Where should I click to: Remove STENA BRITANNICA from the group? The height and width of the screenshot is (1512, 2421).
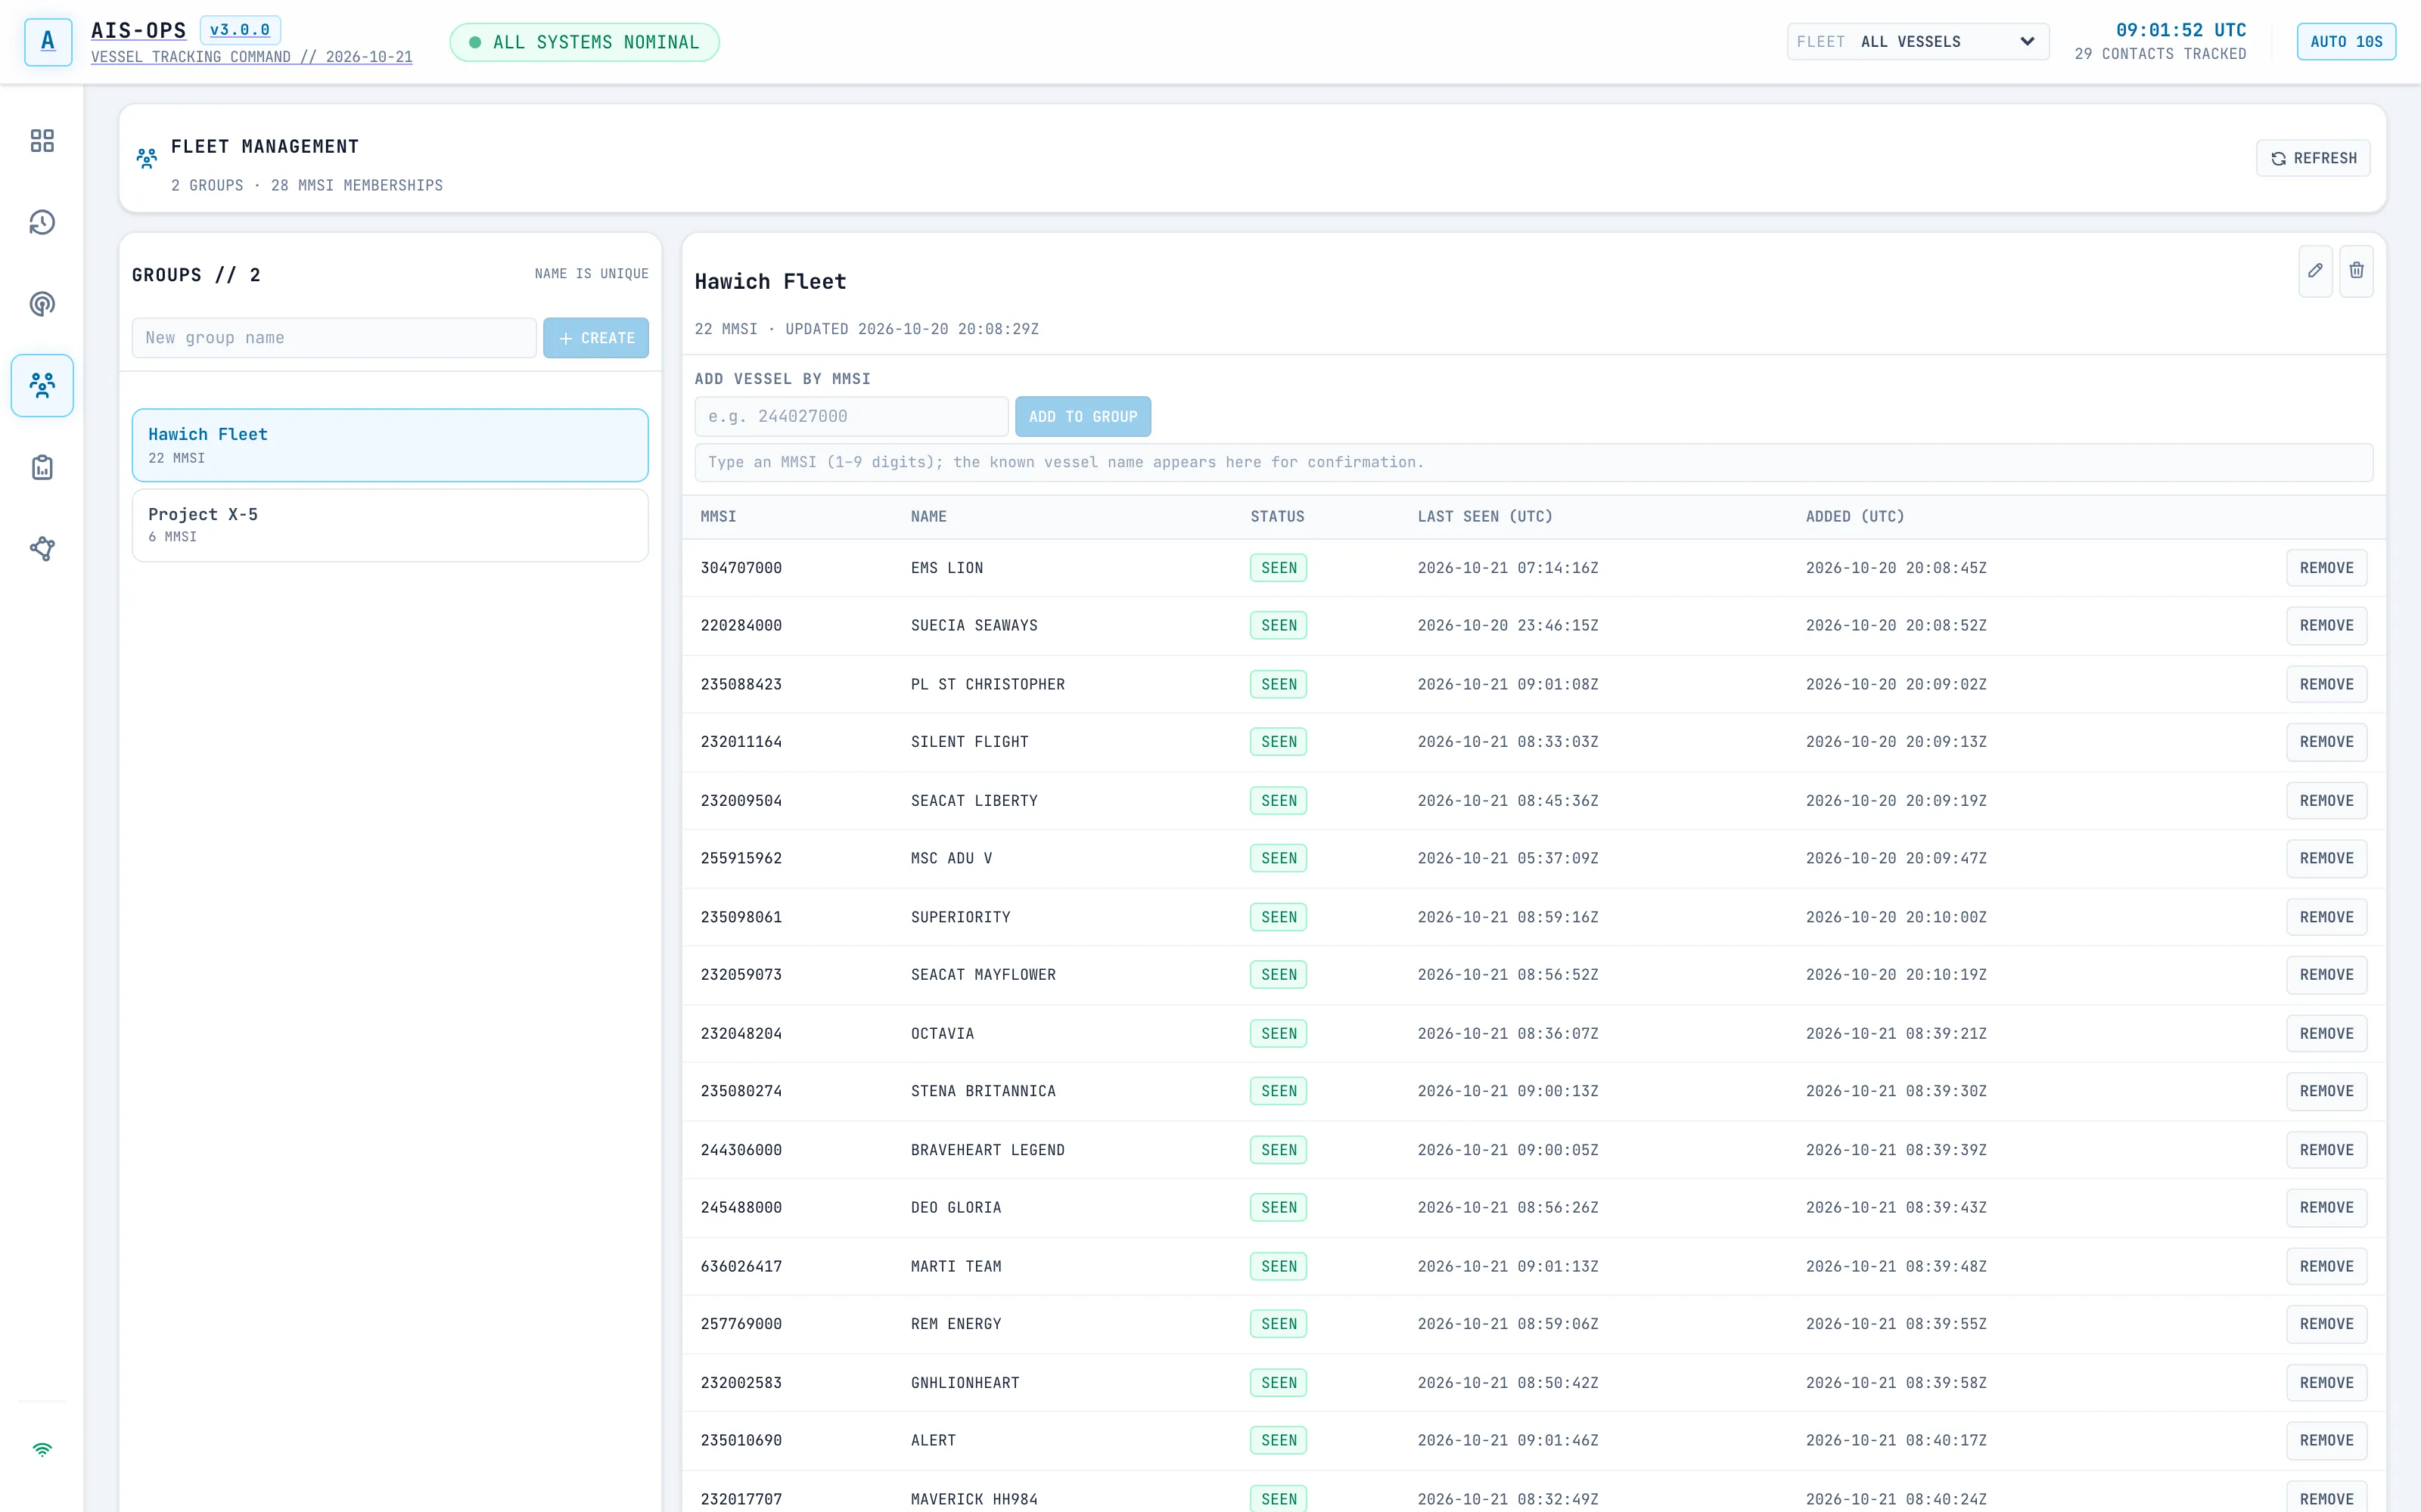[x=2327, y=1091]
